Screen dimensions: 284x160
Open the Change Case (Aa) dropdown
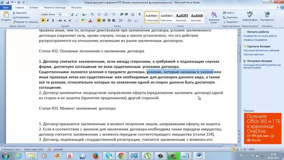click(84, 15)
